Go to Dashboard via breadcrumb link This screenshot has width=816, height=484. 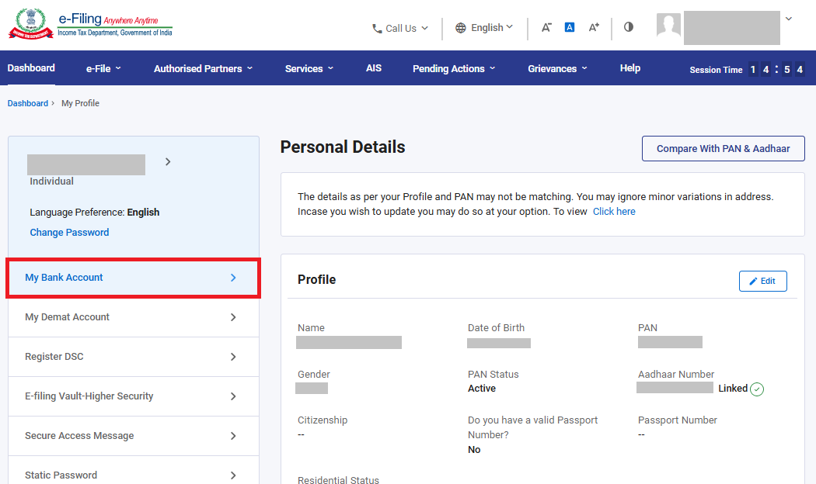tap(28, 103)
